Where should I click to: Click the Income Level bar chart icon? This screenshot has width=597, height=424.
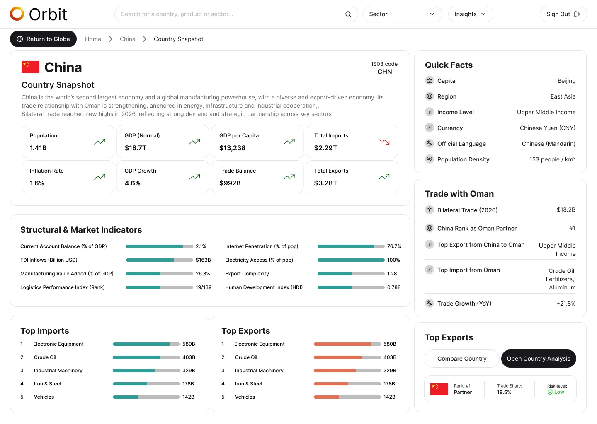tap(430, 112)
